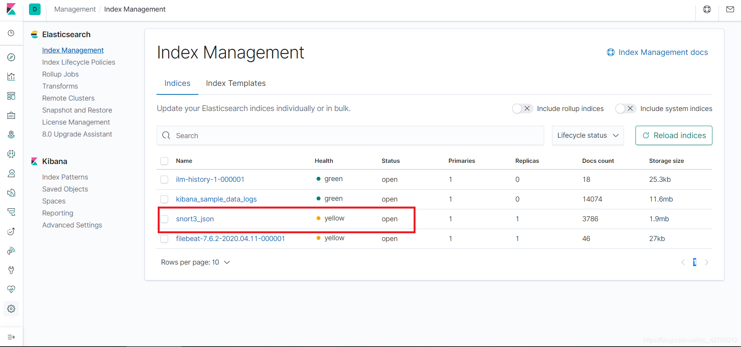Open Uptime icon in sidebar
This screenshot has height=347, width=741.
click(x=11, y=231)
